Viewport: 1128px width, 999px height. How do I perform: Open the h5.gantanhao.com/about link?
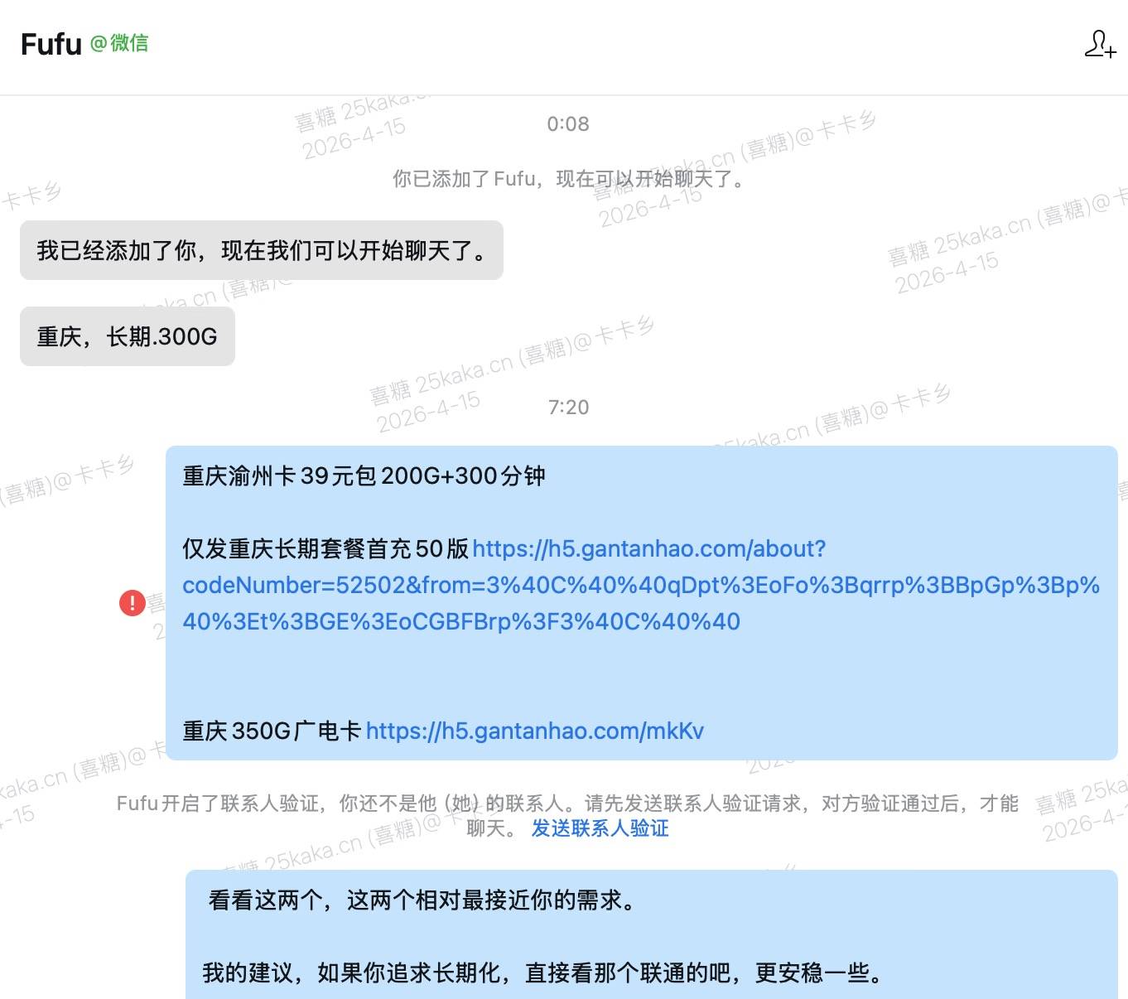[648, 549]
